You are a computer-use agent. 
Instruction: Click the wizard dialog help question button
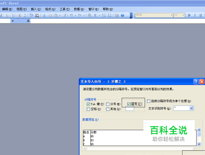pyautogui.click(x=196, y=82)
